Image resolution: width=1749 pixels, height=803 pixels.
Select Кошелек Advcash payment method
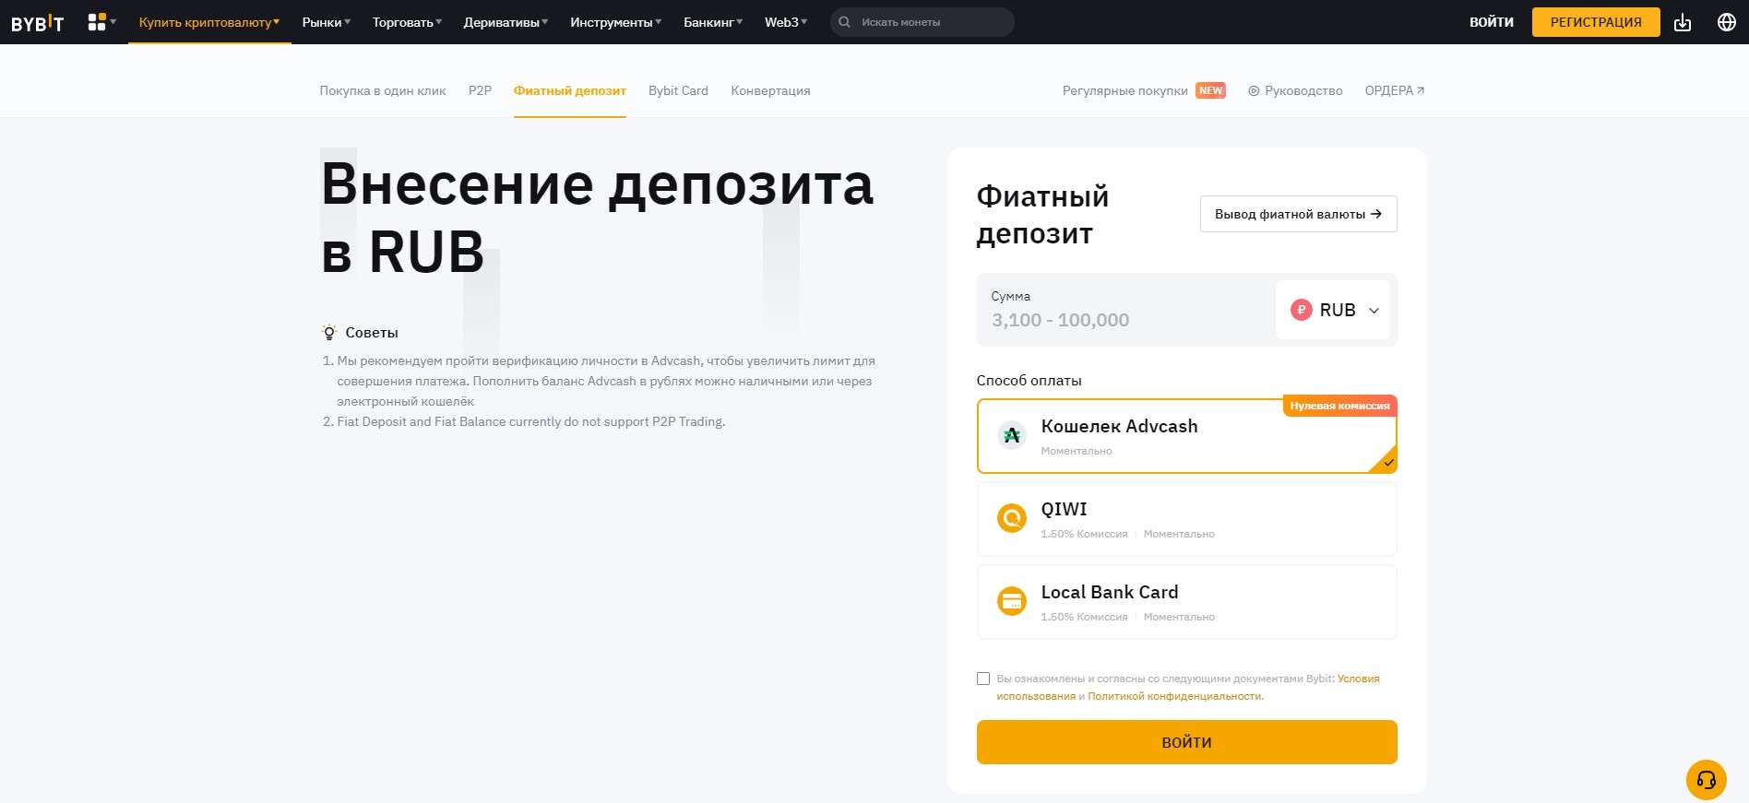(x=1186, y=436)
